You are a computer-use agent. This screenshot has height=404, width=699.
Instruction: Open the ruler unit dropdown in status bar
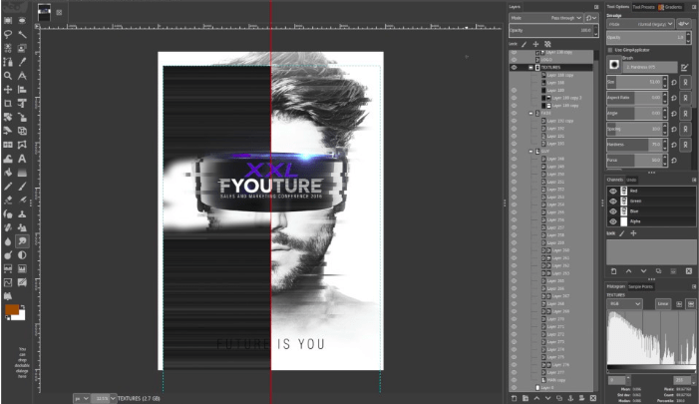tap(82, 398)
